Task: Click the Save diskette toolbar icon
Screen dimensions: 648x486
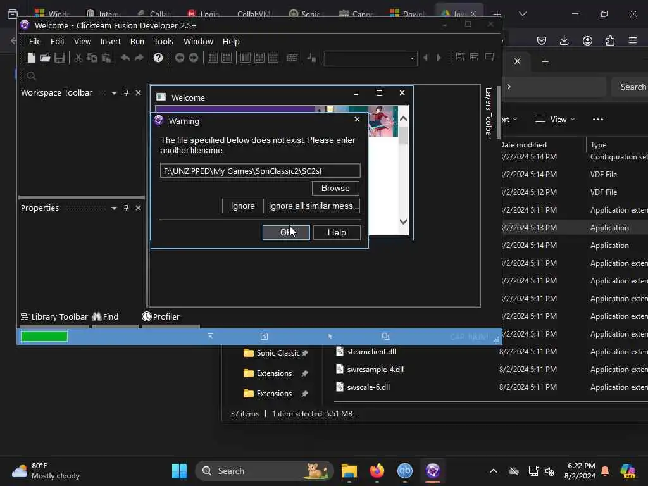Action: pos(59,58)
